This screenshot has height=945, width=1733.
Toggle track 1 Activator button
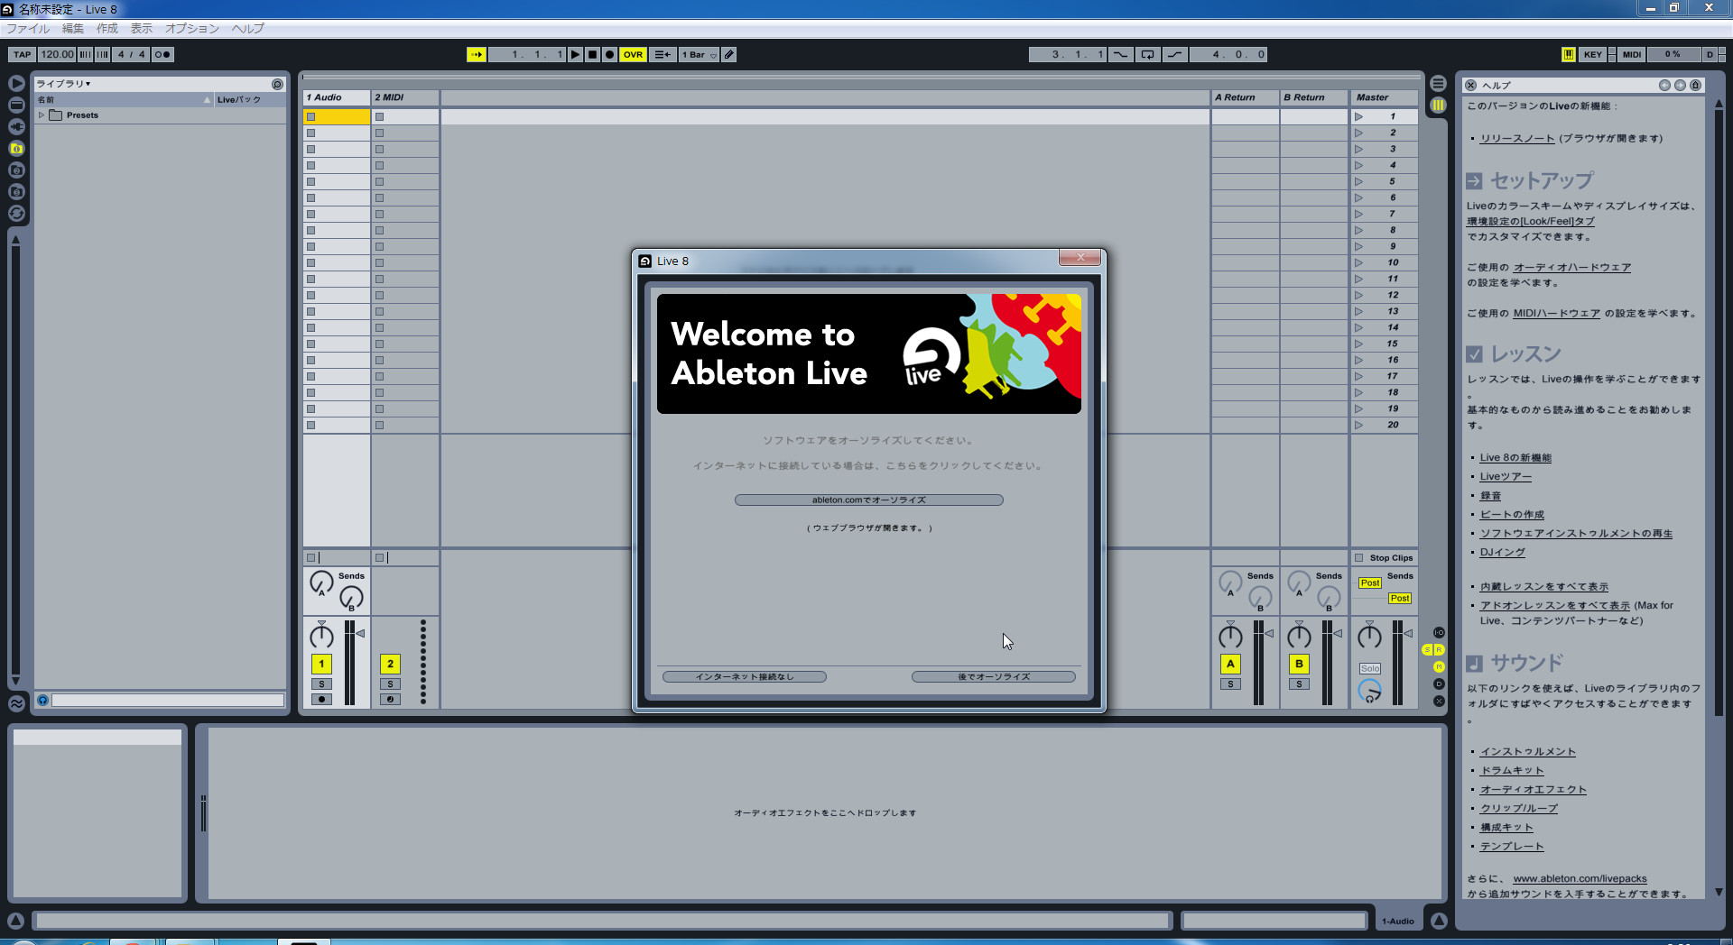coord(321,664)
